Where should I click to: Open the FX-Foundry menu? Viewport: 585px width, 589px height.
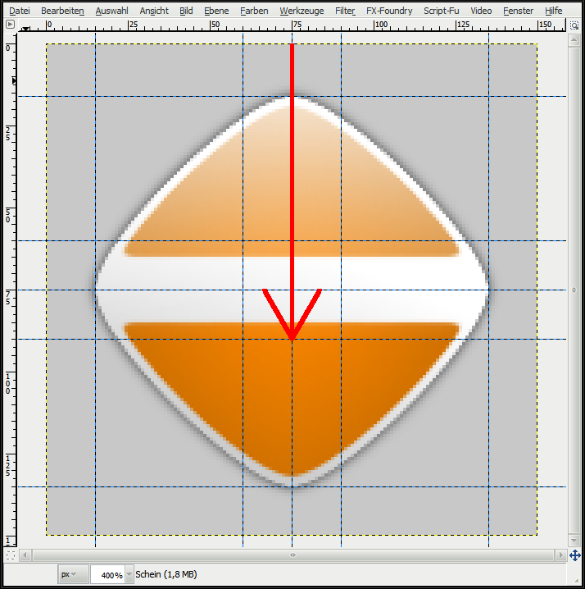(389, 11)
